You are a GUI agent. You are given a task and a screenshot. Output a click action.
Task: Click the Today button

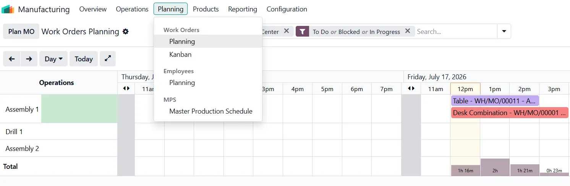coord(84,59)
